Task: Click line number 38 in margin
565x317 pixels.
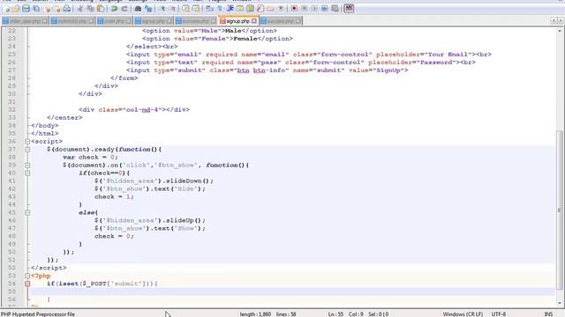Action: point(11,158)
